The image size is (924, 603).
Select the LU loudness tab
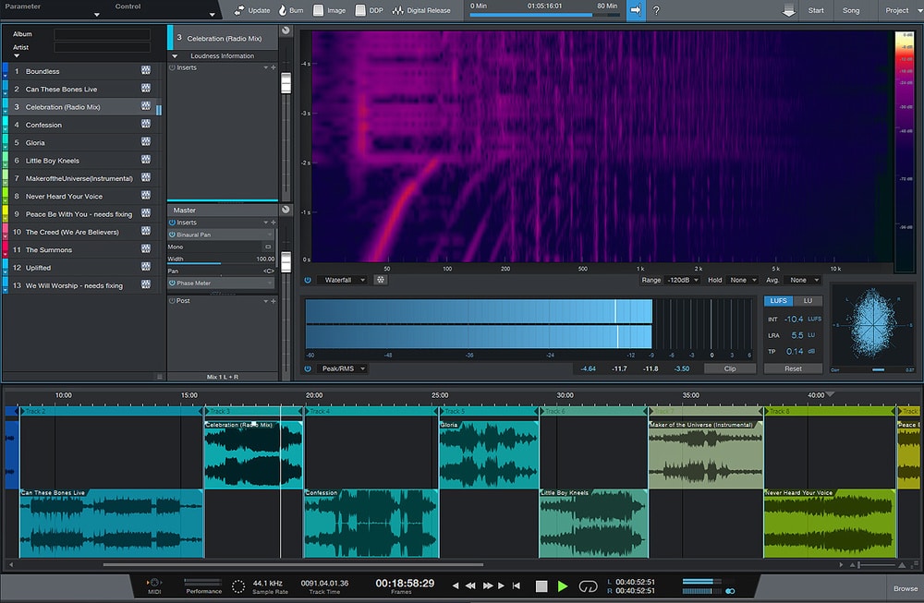point(808,301)
